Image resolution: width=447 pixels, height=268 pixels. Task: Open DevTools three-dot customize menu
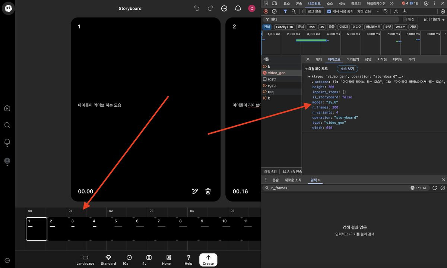435,3
